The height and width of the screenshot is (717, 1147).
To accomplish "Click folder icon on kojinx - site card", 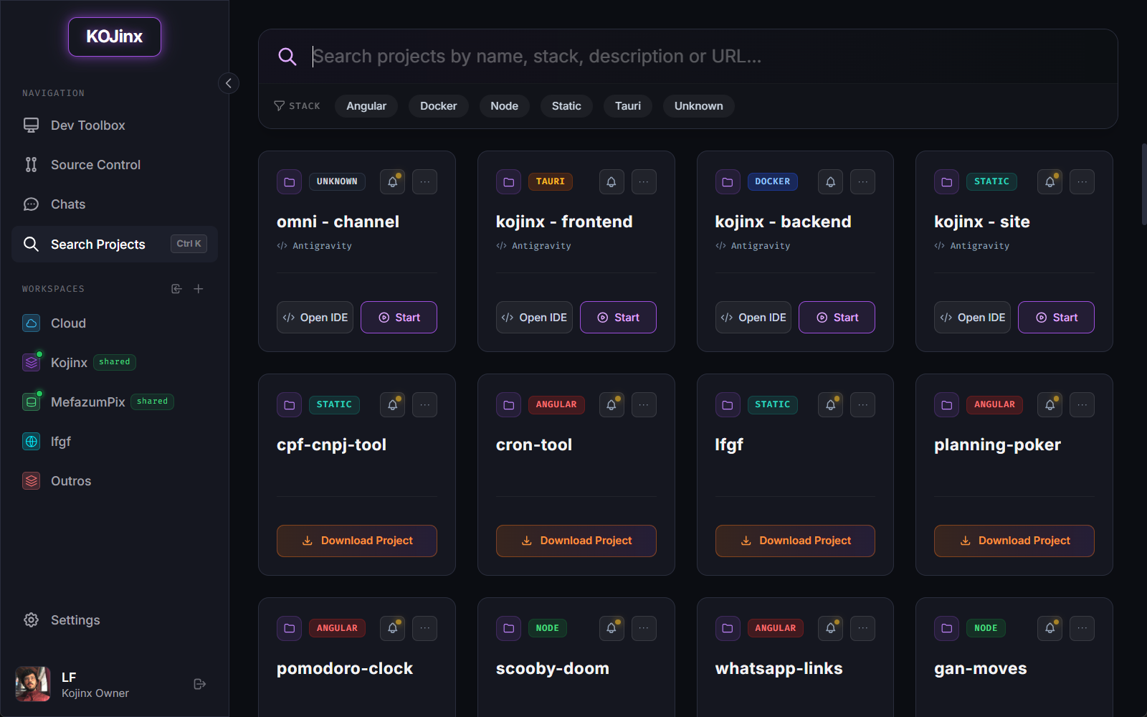I will pyautogui.click(x=947, y=182).
